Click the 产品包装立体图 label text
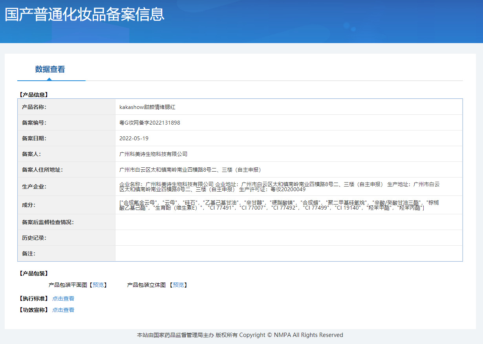Viewport: 483px width, 344px height. pos(146,285)
